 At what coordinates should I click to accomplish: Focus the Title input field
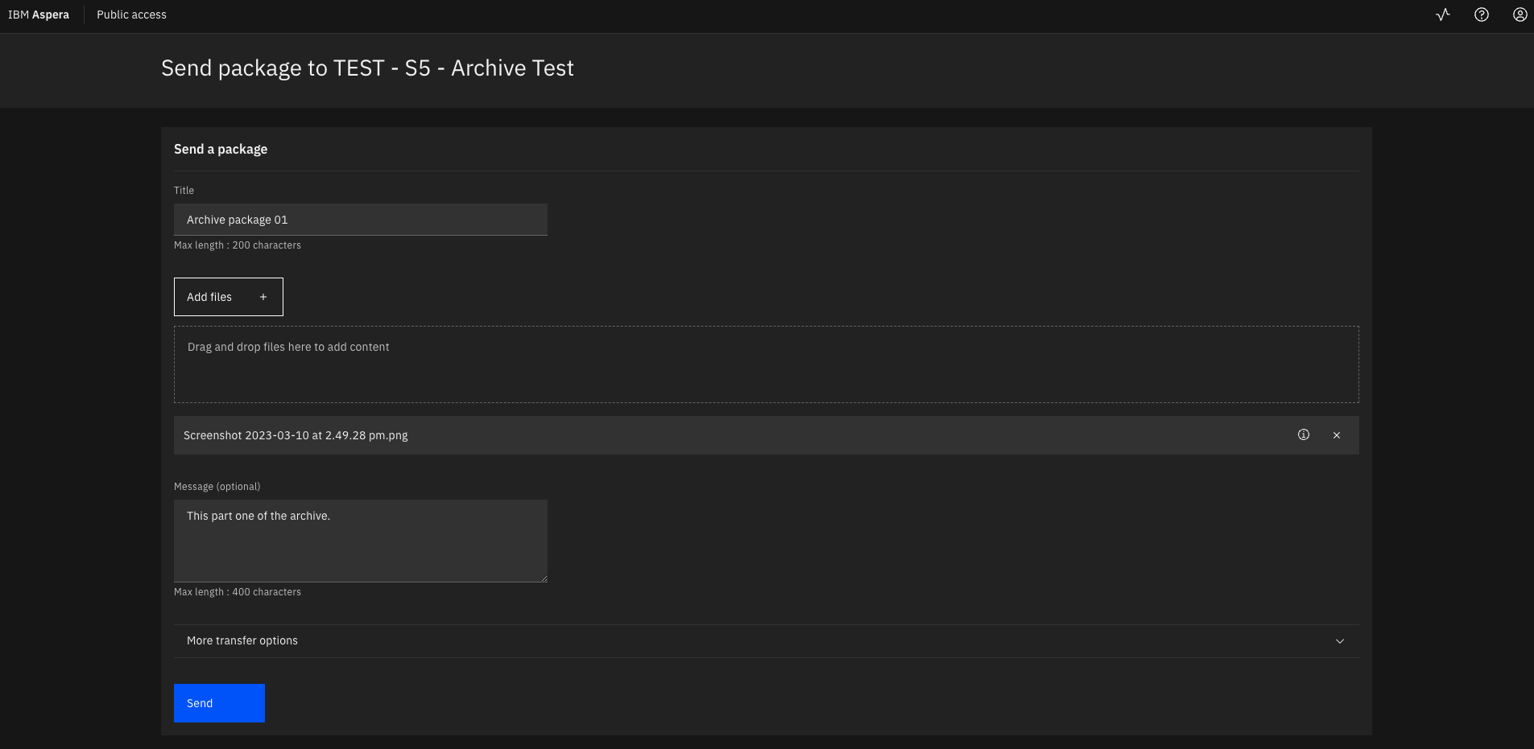tap(361, 220)
